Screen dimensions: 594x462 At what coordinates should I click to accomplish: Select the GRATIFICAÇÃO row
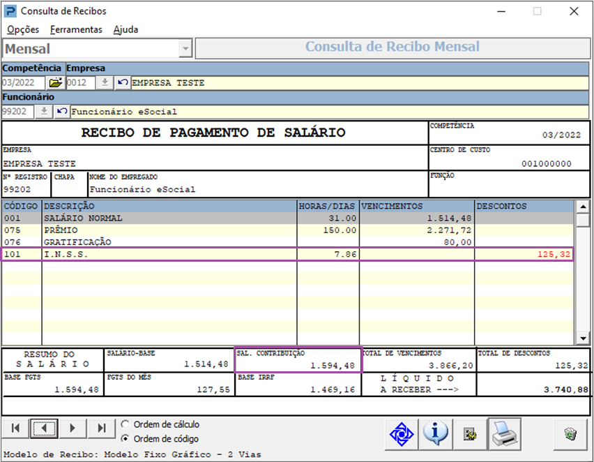288,242
